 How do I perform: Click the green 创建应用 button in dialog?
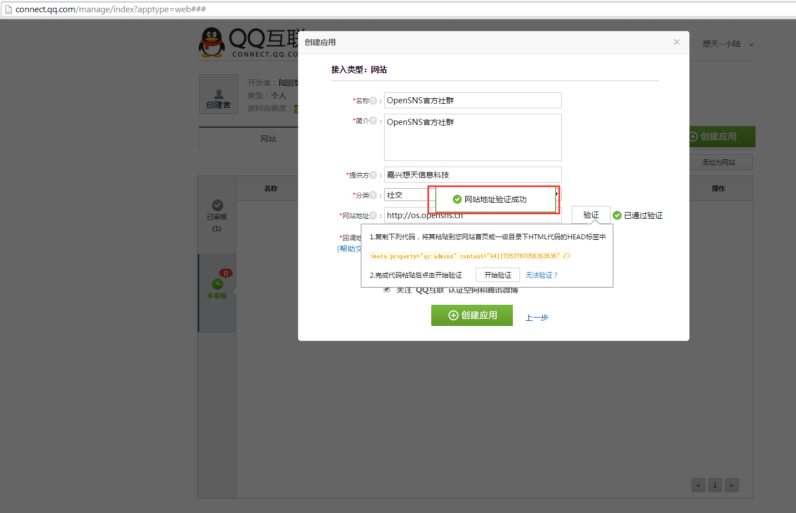[472, 315]
